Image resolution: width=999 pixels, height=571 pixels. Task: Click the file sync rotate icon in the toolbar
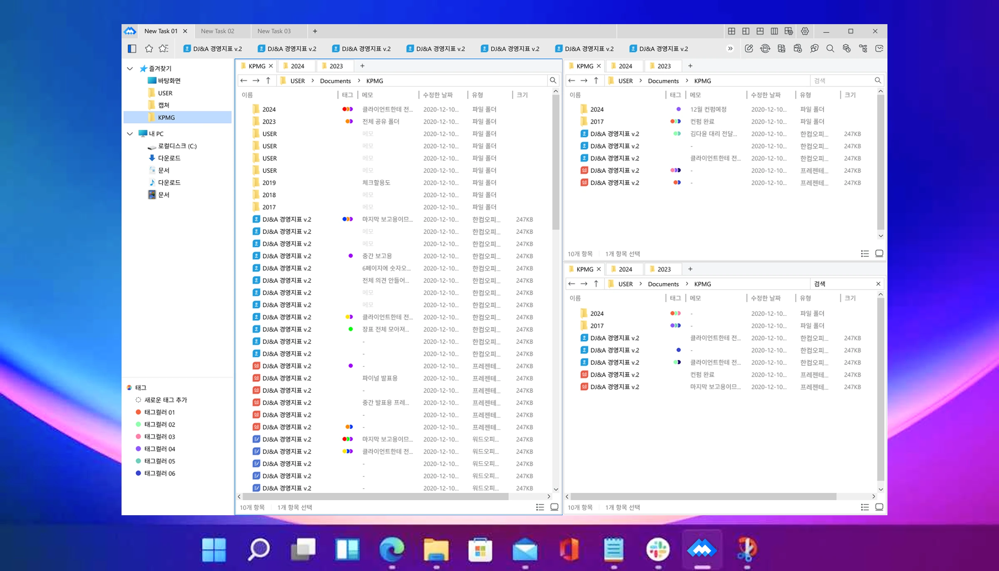point(765,49)
